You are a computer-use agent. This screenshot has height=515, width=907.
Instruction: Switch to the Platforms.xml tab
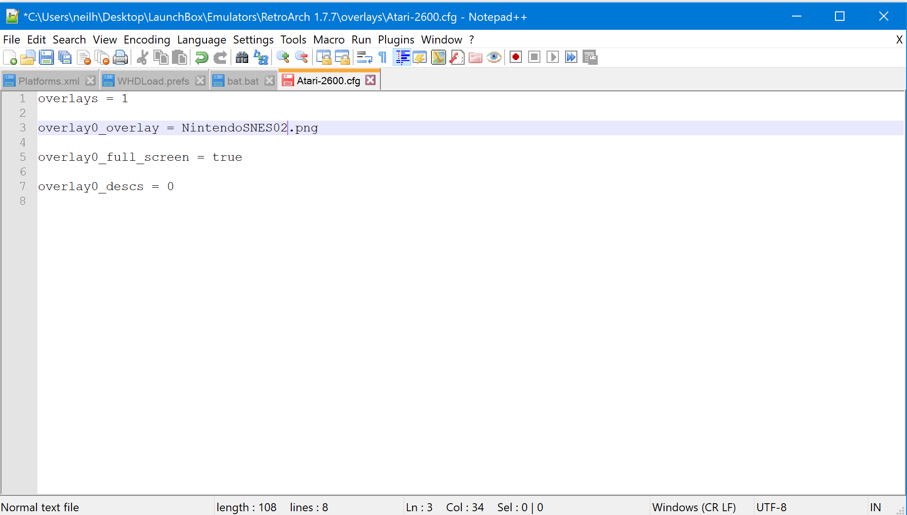click(x=49, y=81)
